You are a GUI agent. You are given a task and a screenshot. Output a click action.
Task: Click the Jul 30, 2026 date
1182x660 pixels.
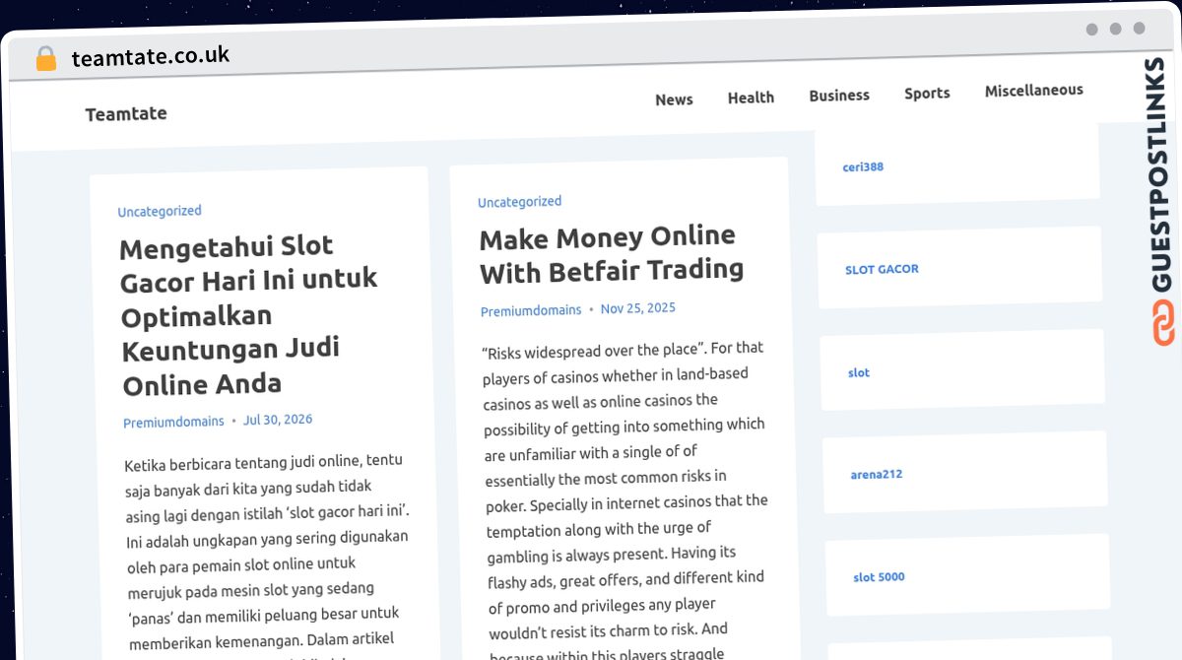(278, 420)
